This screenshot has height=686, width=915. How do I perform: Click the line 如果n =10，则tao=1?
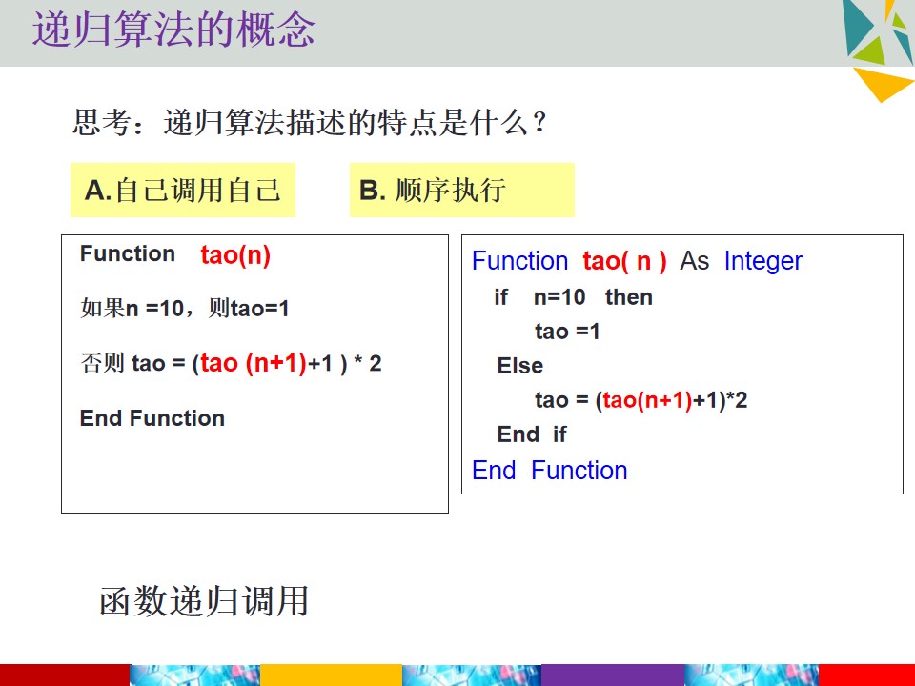[185, 308]
